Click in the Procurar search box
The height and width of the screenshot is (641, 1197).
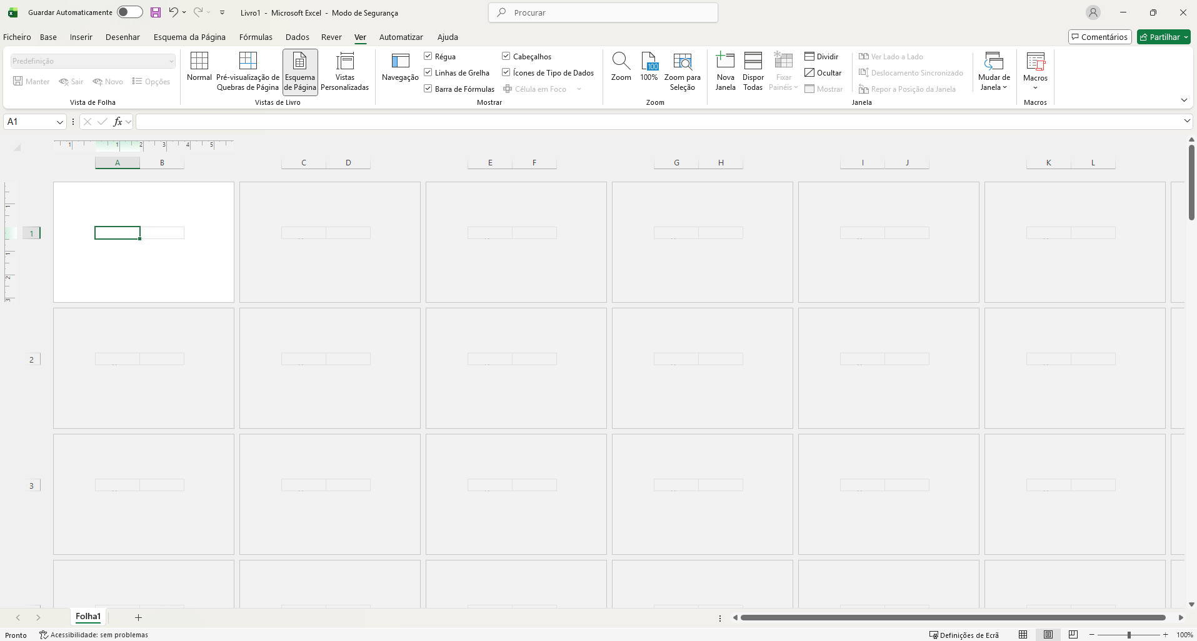coord(603,12)
